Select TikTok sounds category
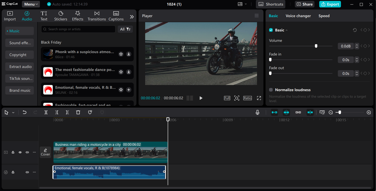The width and height of the screenshot is (376, 191). coord(20,78)
